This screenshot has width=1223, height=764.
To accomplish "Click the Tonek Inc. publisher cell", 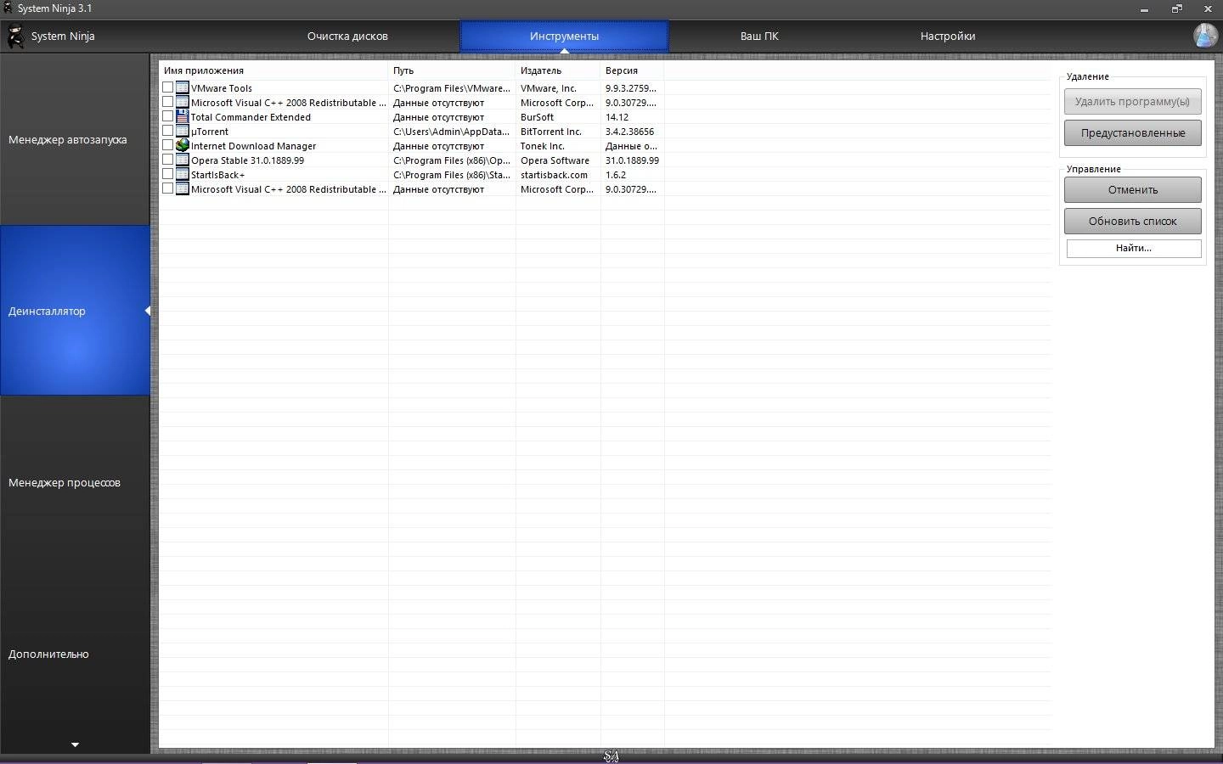I will point(543,146).
